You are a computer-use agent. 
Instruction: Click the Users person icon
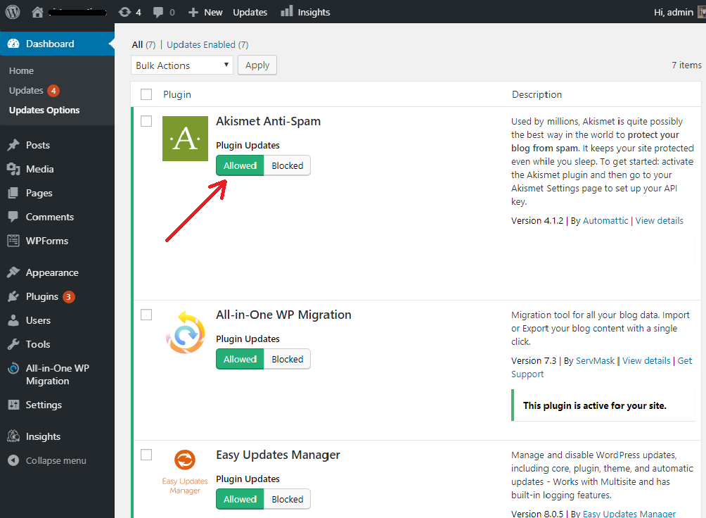coord(13,320)
